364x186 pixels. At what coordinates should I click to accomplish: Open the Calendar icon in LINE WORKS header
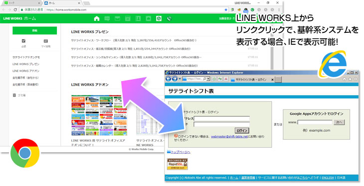tap(128, 18)
